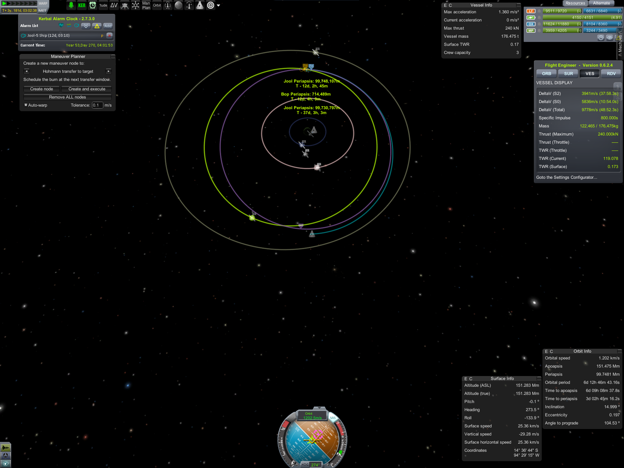Close the Surface Info window corner button

(539, 379)
